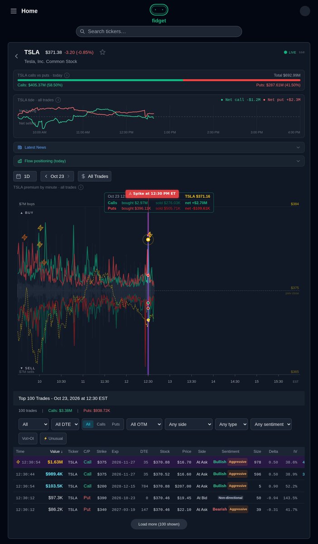Viewport: 318px width, 544px height.
Task: Click lightning icon in 12:30:54 $1.63M row
Action: tap(18, 462)
